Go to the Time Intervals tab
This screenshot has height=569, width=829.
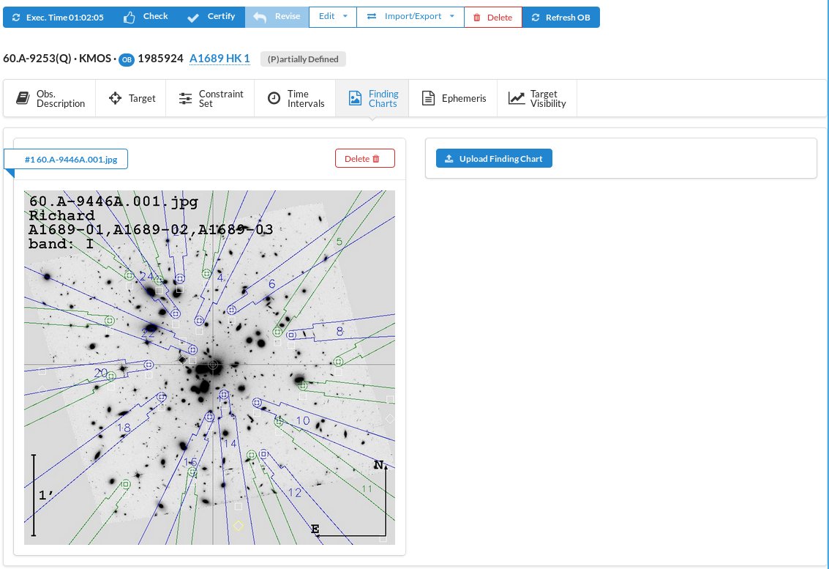pyautogui.click(x=296, y=99)
